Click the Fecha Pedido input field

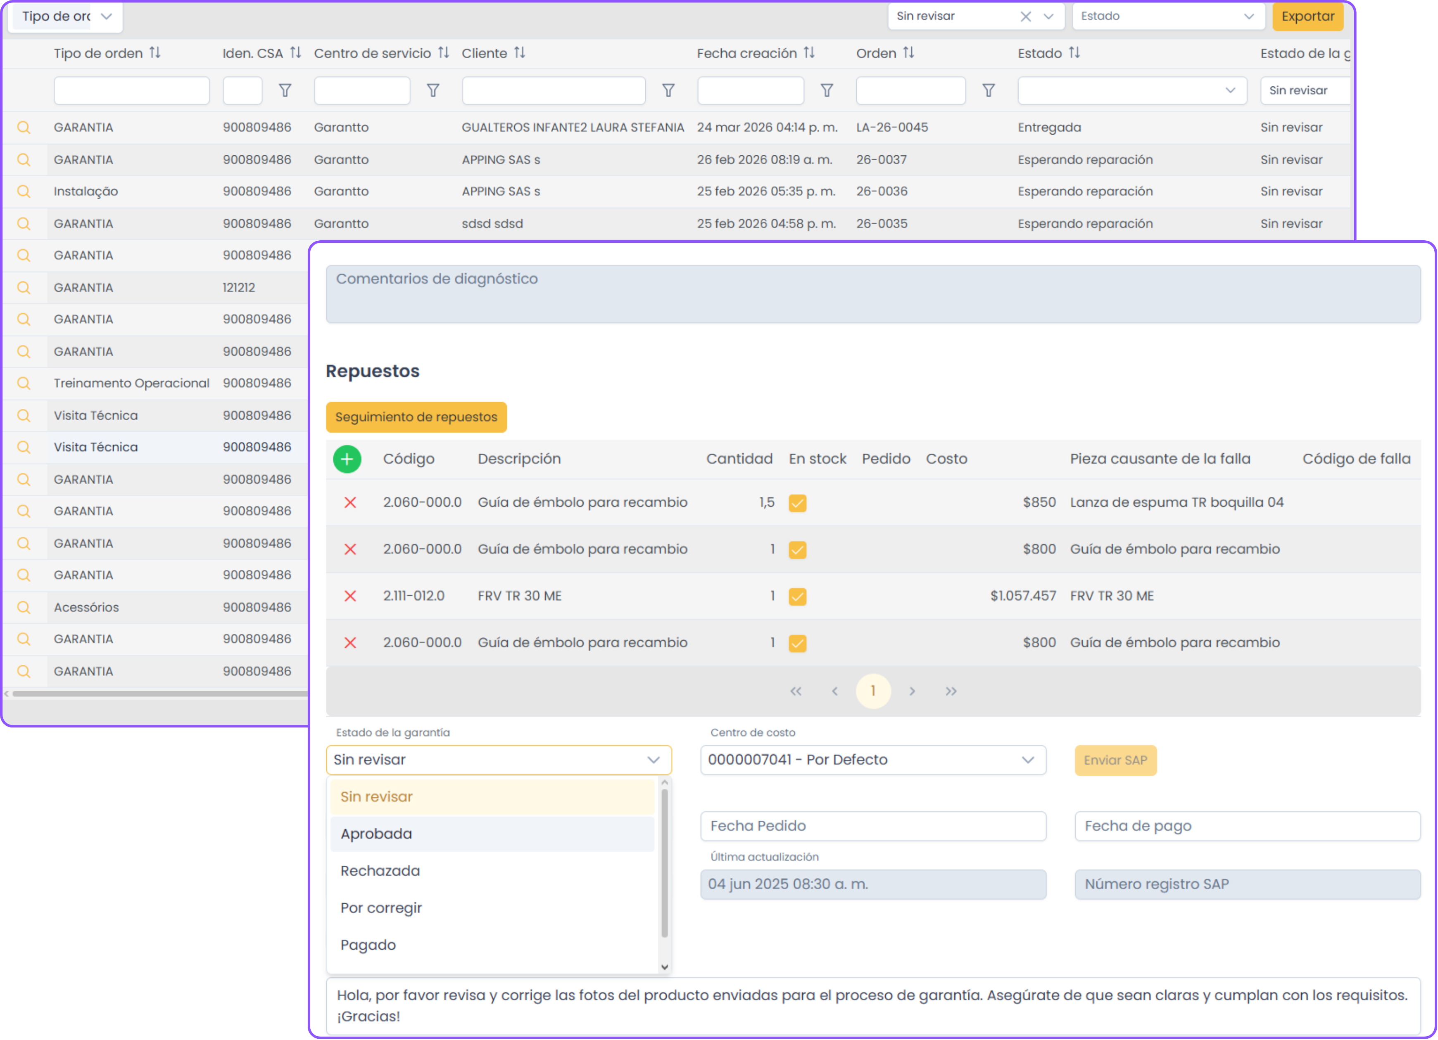(x=872, y=826)
